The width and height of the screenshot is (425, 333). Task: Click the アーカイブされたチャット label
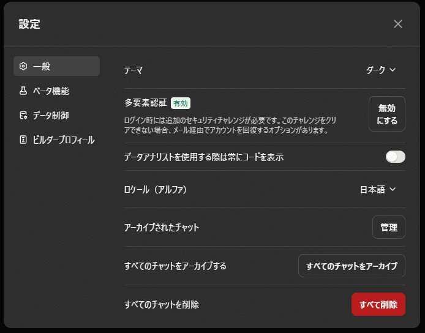point(162,227)
